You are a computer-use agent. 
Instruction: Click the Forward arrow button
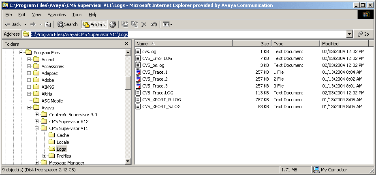33,24
